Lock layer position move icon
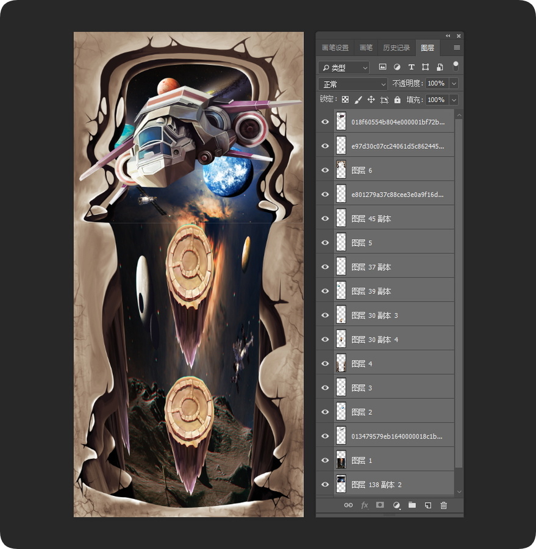 click(371, 100)
